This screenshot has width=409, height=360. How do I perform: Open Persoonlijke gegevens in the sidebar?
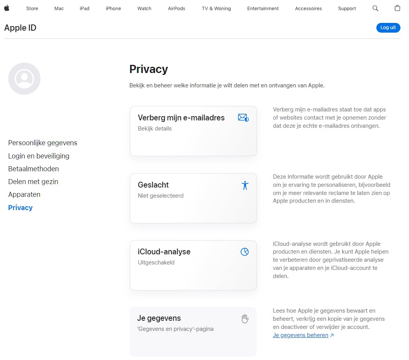[43, 143]
